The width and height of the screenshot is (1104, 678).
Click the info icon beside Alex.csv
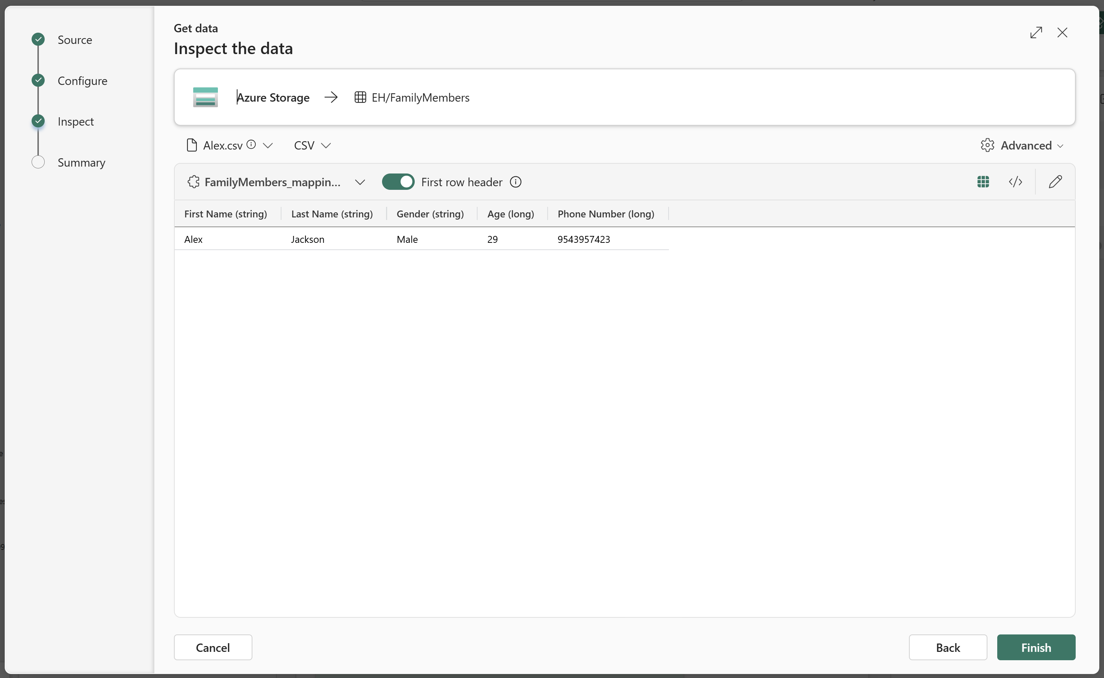pyautogui.click(x=251, y=144)
